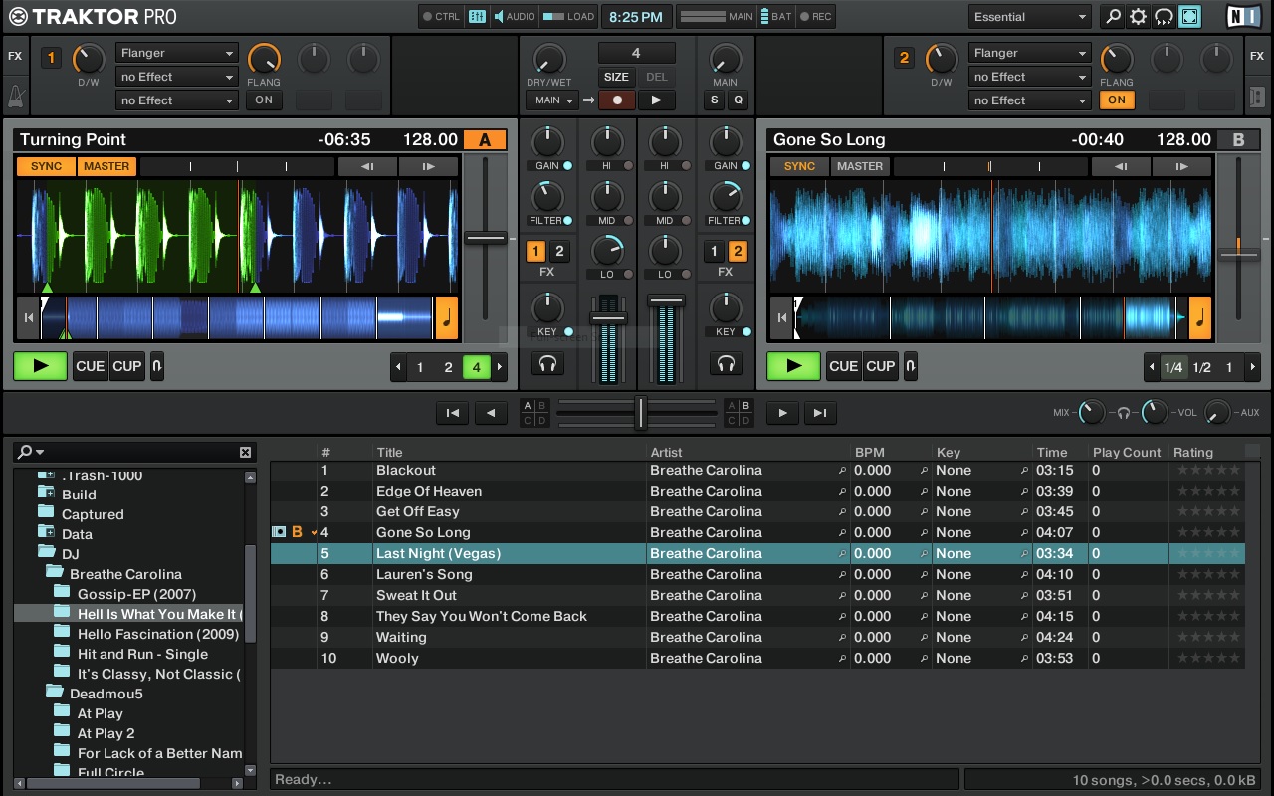Click crossfader nudge left arrow
The image size is (1274, 796).
click(491, 413)
